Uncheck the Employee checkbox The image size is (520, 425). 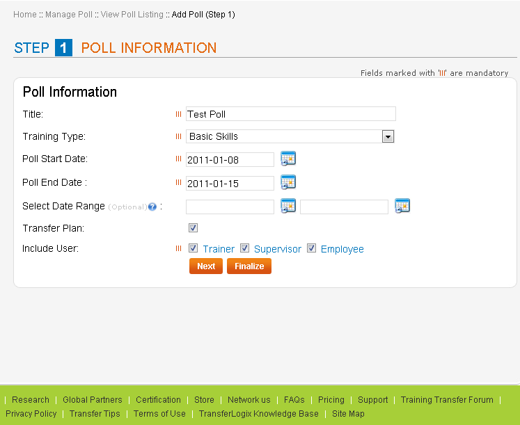(x=311, y=248)
